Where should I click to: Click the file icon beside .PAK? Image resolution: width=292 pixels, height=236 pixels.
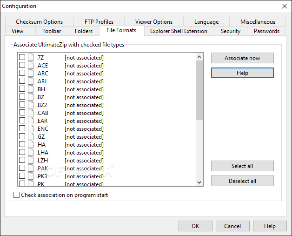[x=31, y=168]
